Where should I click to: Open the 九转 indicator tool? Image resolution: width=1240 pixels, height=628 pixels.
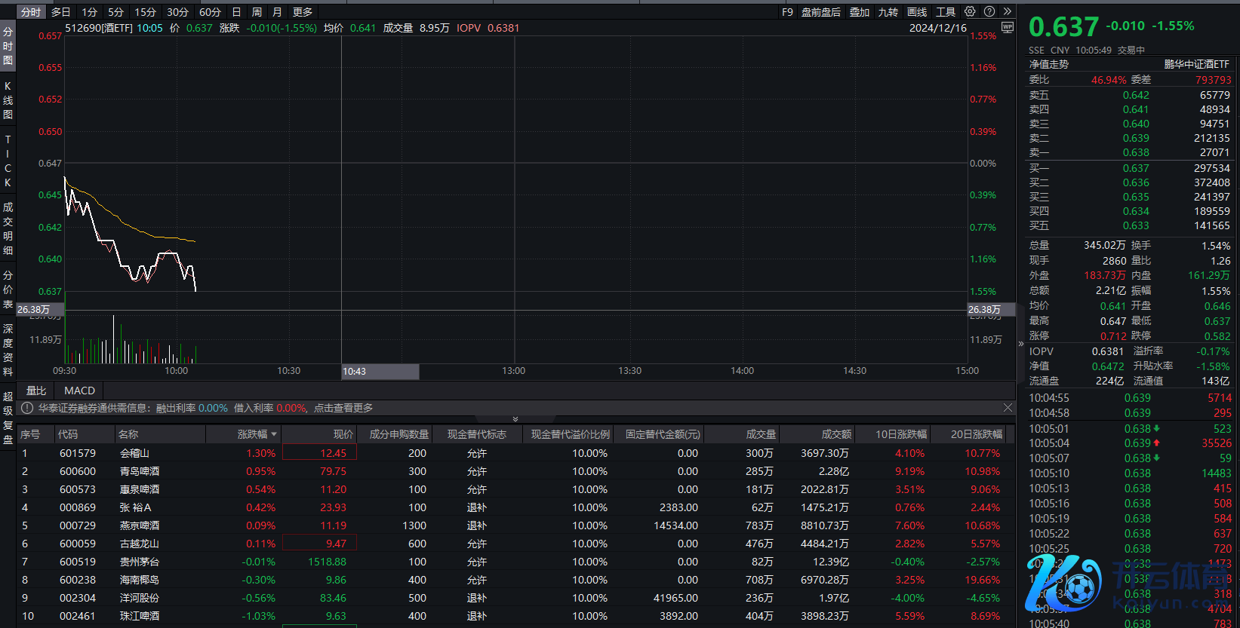888,12
